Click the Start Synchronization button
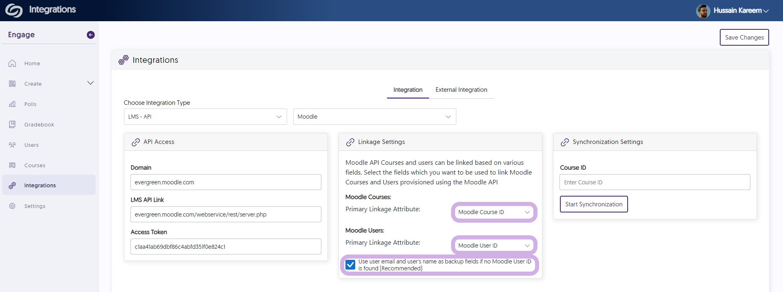783x292 pixels. coord(594,204)
